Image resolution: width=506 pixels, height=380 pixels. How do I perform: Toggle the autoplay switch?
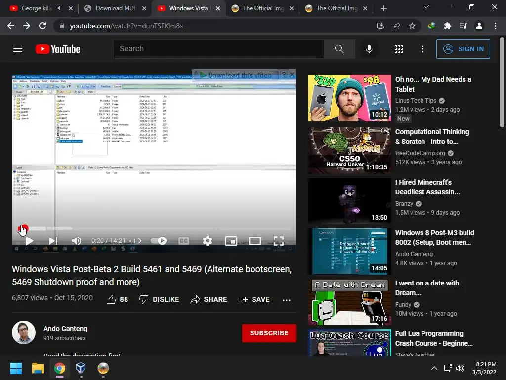(159, 241)
